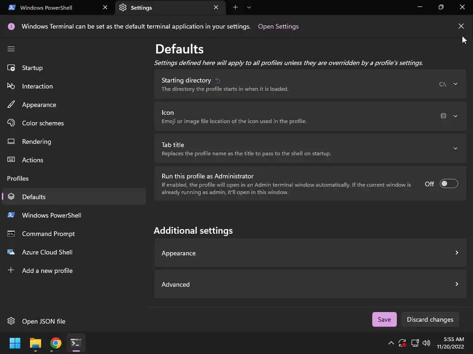The height and width of the screenshot is (354, 473).
Task: Click the Windows PowerShell profile icon
Action: pyautogui.click(x=11, y=215)
